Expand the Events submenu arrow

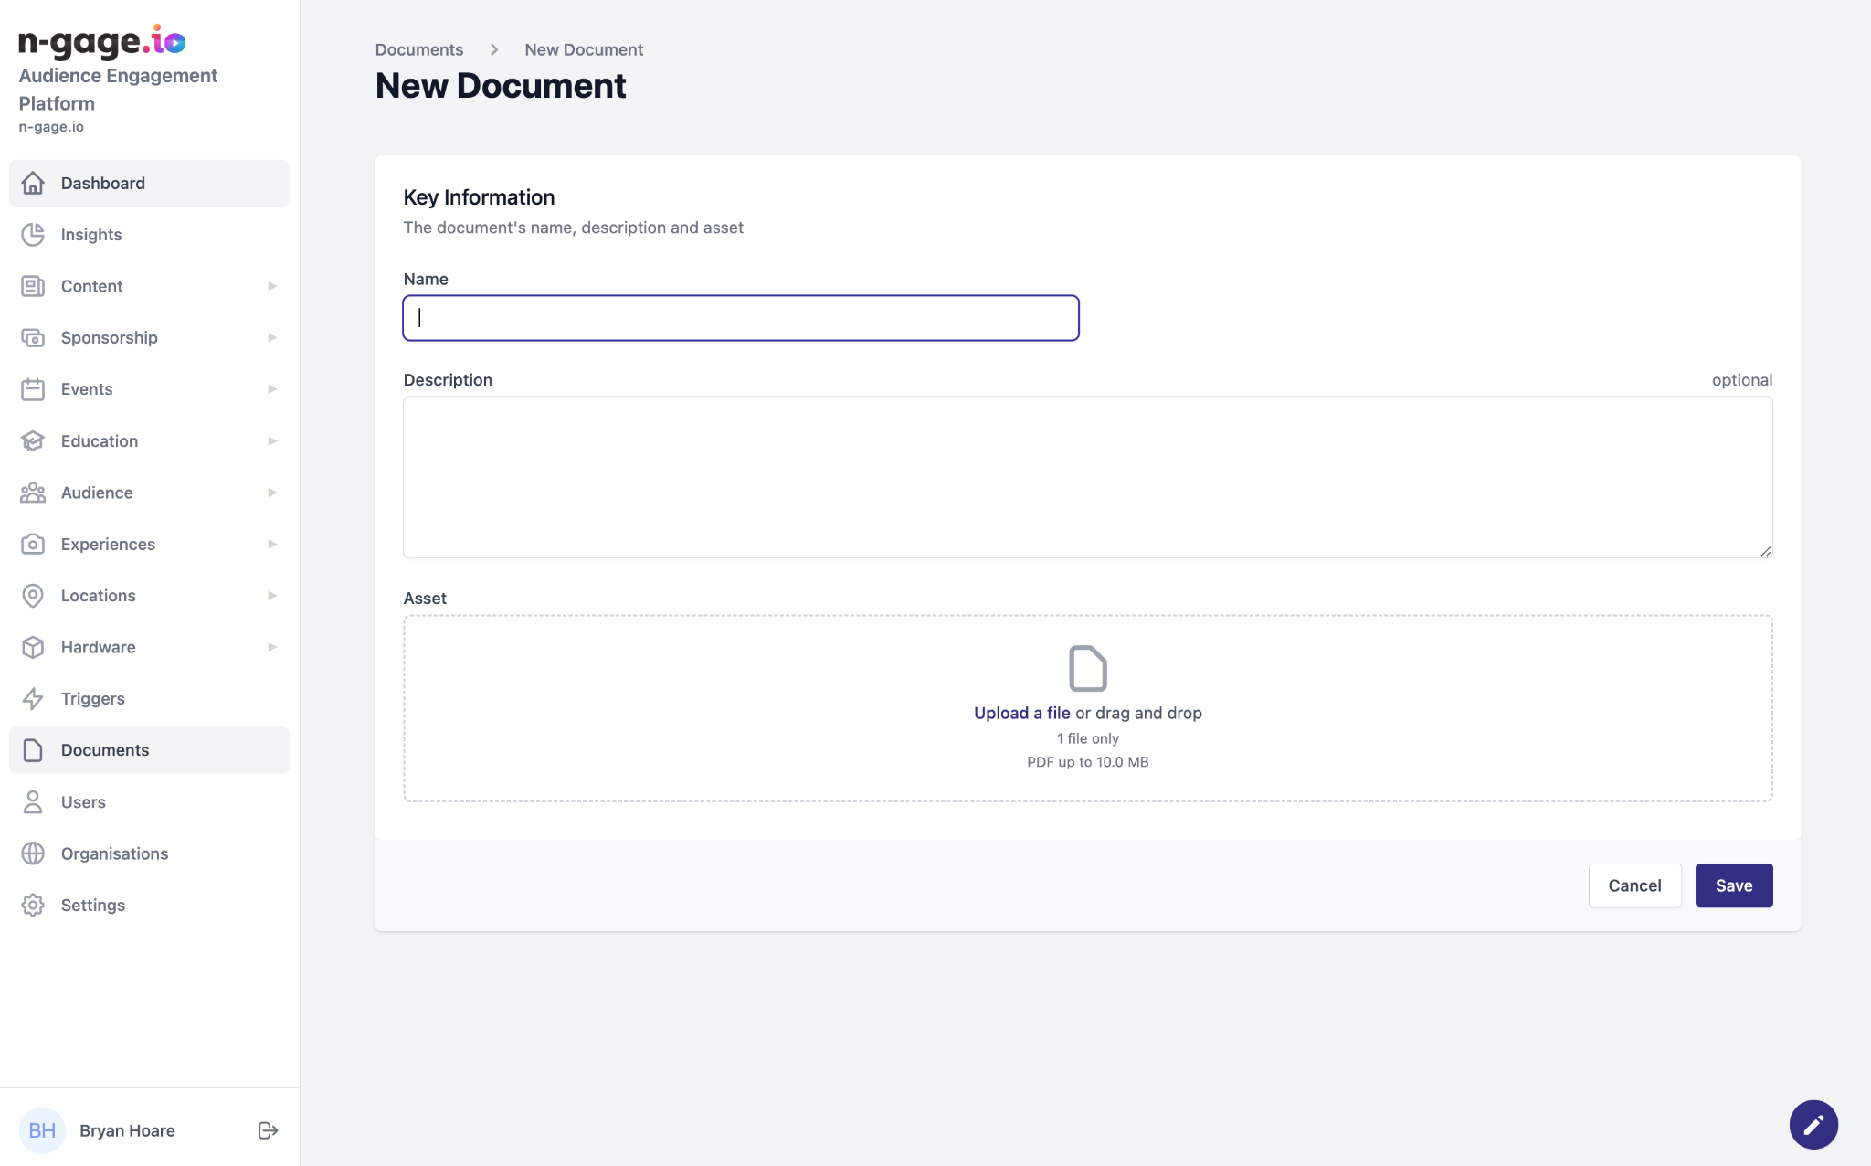pos(271,389)
